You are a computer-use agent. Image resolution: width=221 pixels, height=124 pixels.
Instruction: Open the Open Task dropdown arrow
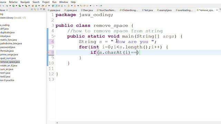(49, 6)
